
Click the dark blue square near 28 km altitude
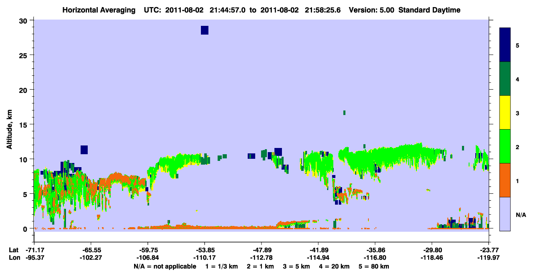click(x=204, y=30)
